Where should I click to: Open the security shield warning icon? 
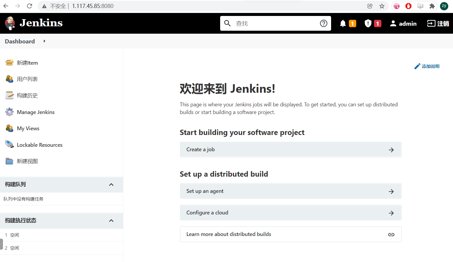point(368,23)
